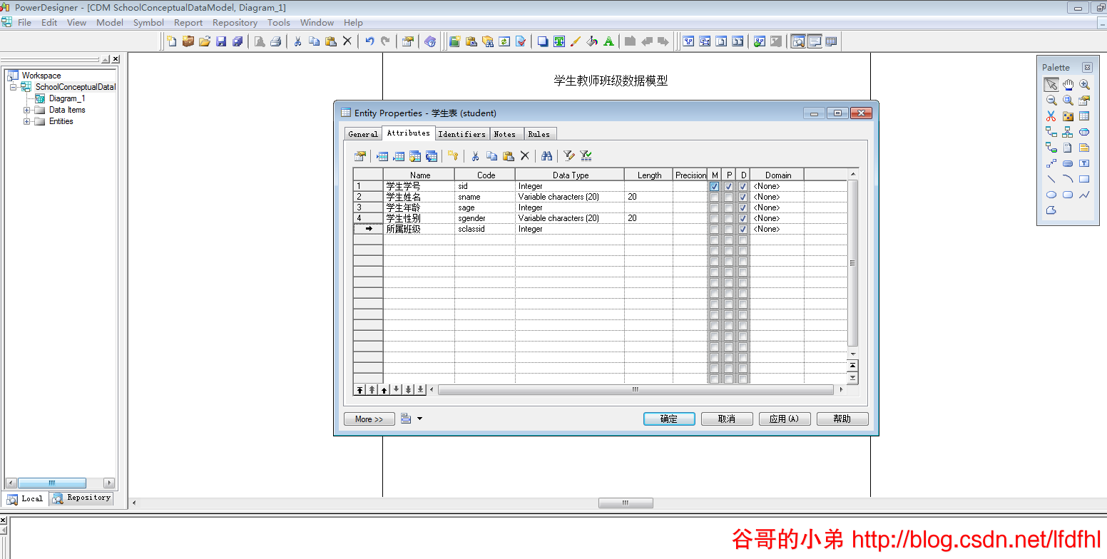
Task: Select the Inheritance tool in Palette
Action: (x=1068, y=132)
